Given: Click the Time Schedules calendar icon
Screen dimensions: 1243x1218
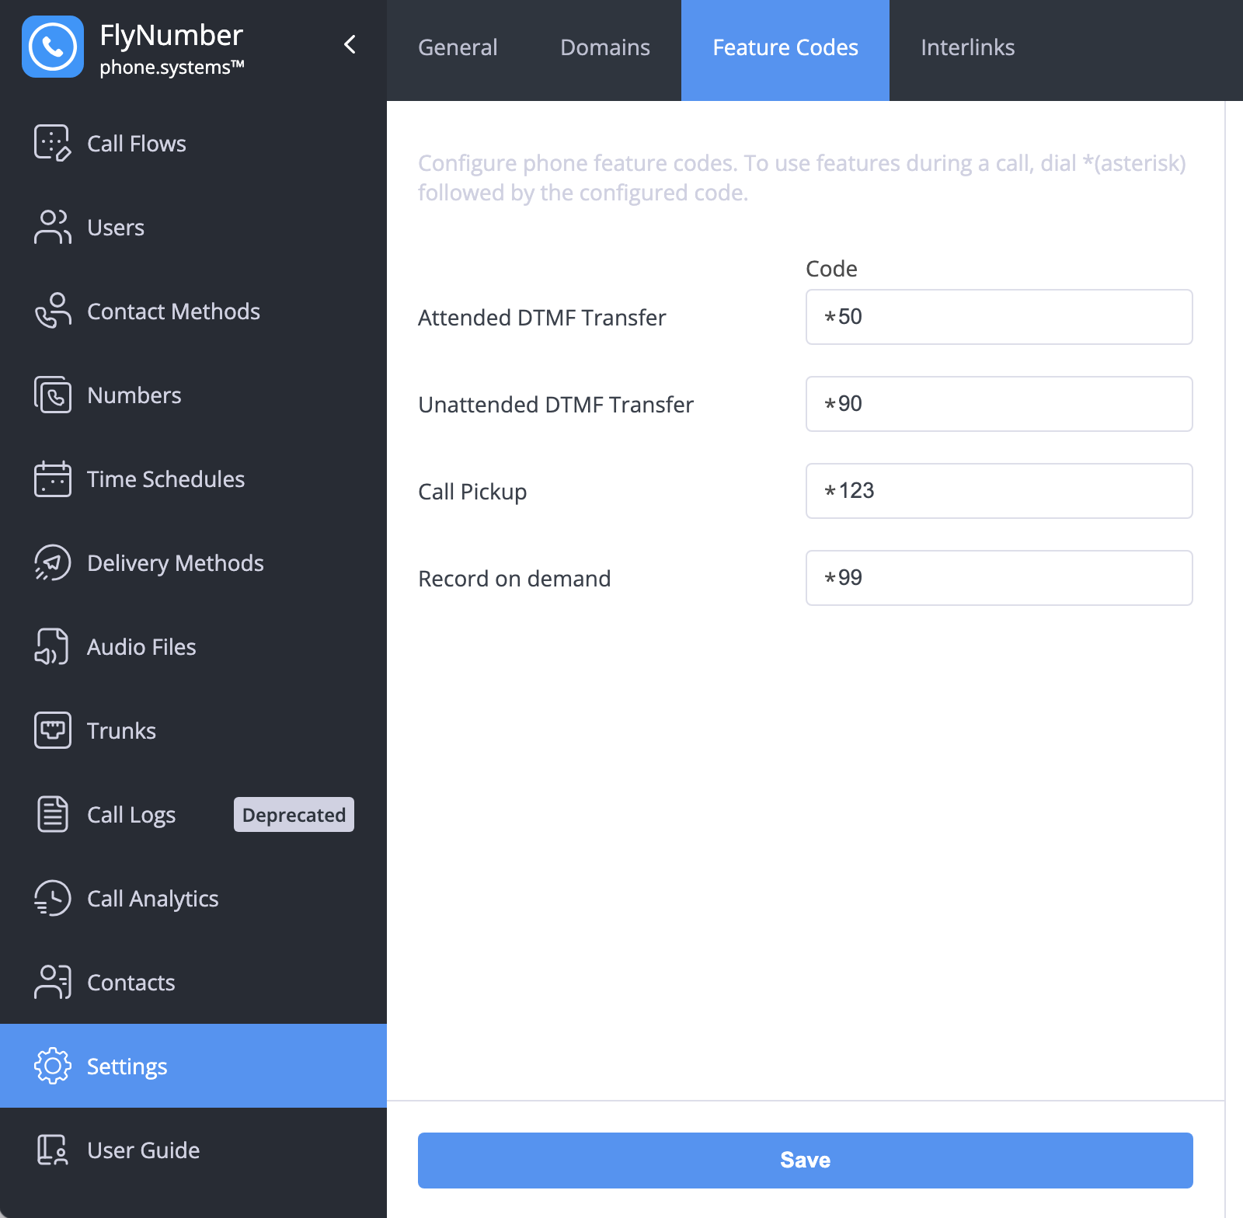Looking at the screenshot, I should (x=53, y=478).
